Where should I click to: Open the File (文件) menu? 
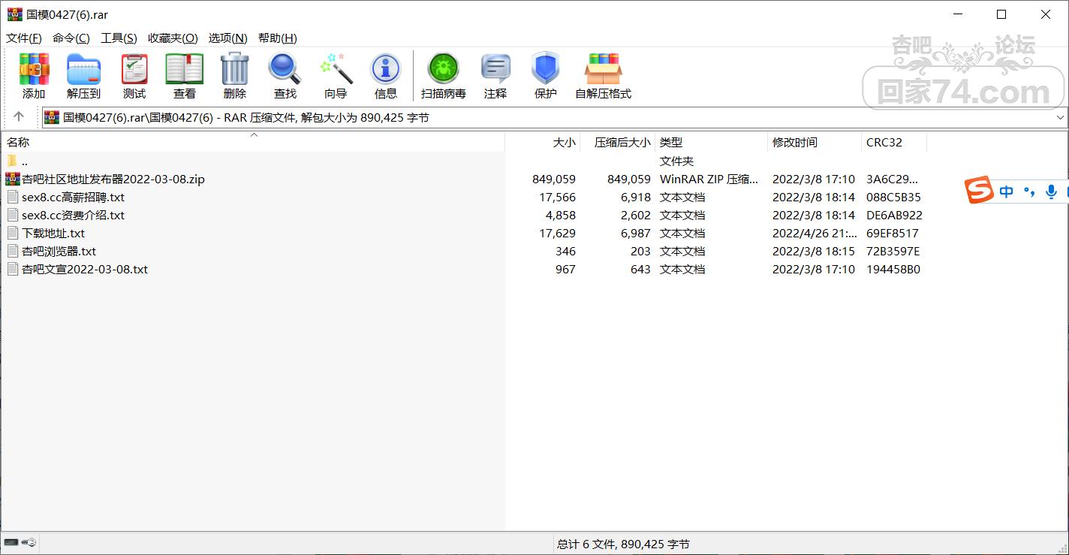(x=24, y=38)
